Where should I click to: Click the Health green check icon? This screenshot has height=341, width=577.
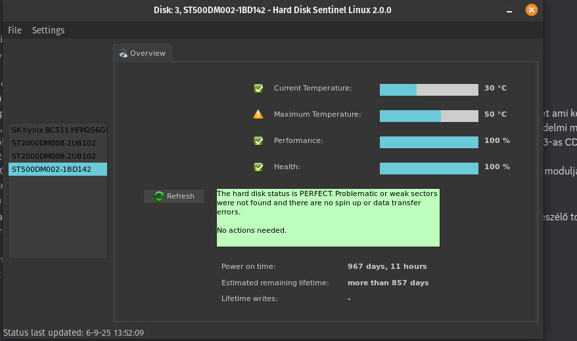258,167
